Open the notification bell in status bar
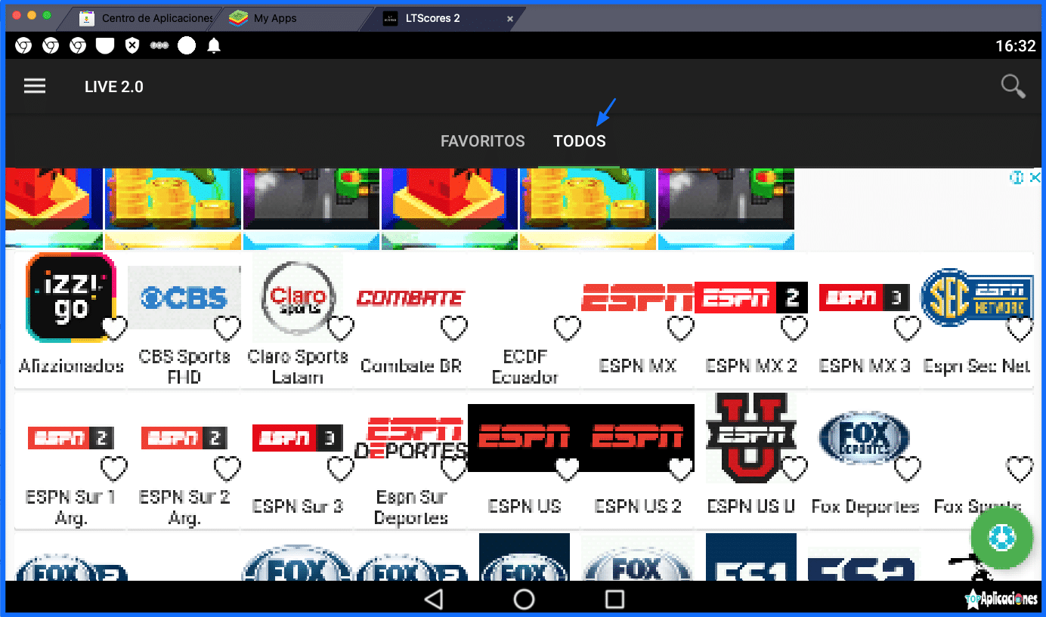Screen dimensions: 1046x617 coord(214,46)
